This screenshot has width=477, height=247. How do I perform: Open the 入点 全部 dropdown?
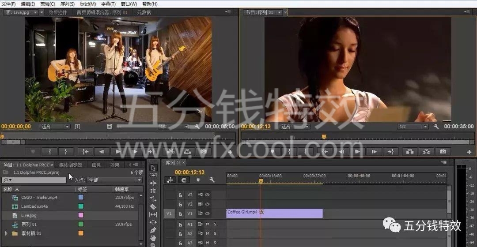tap(115, 180)
